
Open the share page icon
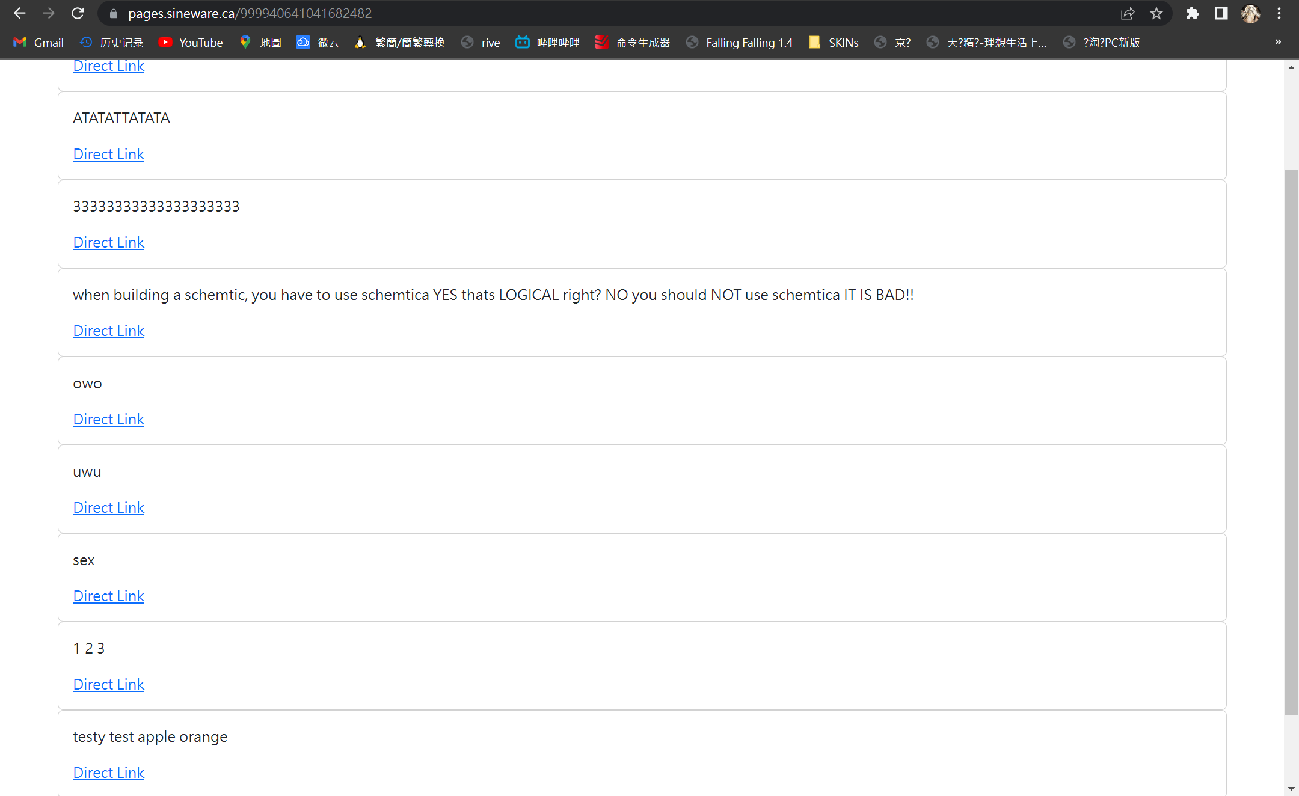[x=1127, y=13]
